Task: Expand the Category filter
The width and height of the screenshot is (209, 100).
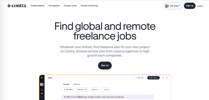Action: pos(95,90)
